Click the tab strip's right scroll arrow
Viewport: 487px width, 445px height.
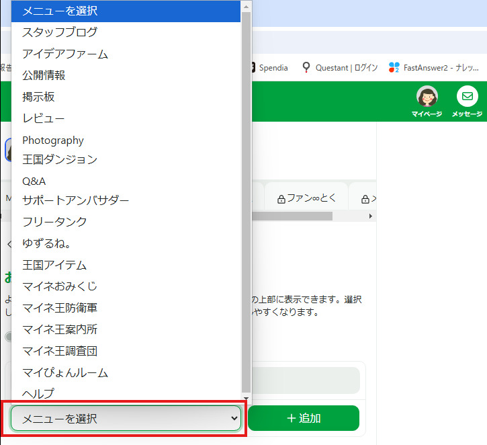coord(370,216)
